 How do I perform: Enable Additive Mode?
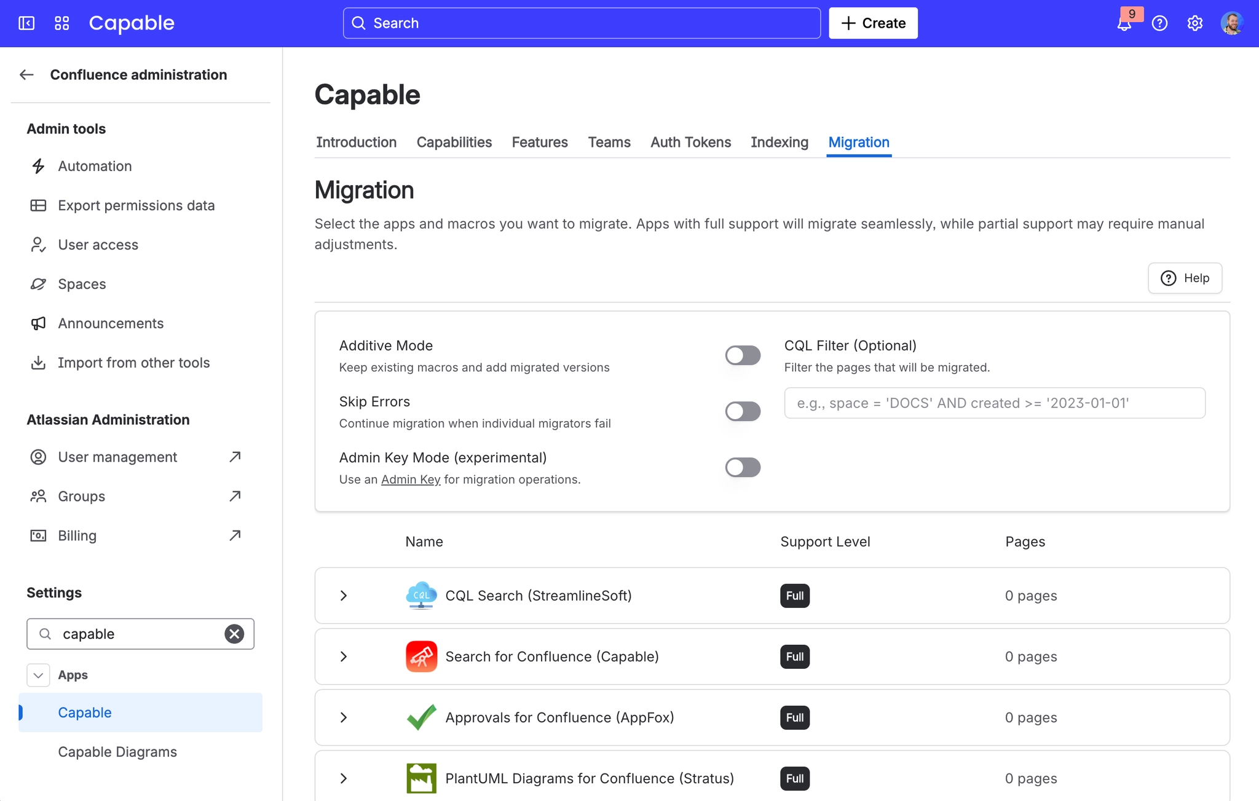(743, 355)
